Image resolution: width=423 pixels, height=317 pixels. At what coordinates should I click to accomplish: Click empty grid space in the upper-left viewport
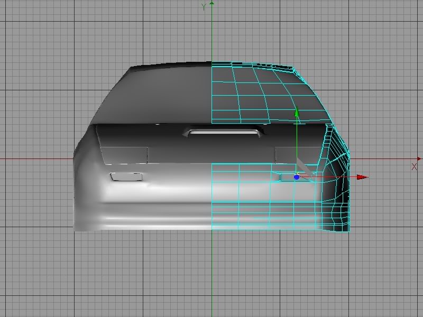[x=53, y=53]
